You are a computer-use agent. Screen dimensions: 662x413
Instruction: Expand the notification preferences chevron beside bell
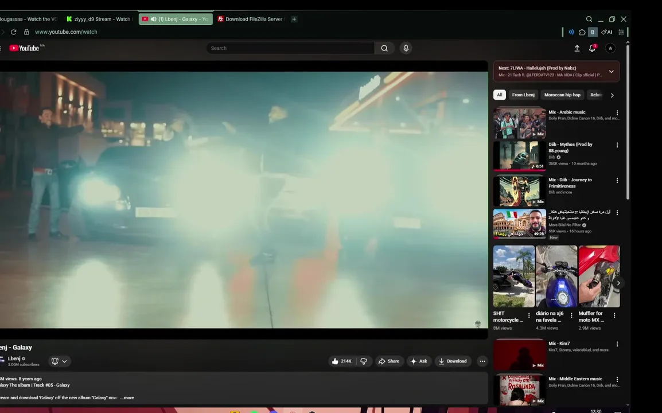click(x=65, y=361)
